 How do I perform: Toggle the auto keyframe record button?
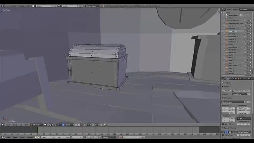tap(121, 137)
